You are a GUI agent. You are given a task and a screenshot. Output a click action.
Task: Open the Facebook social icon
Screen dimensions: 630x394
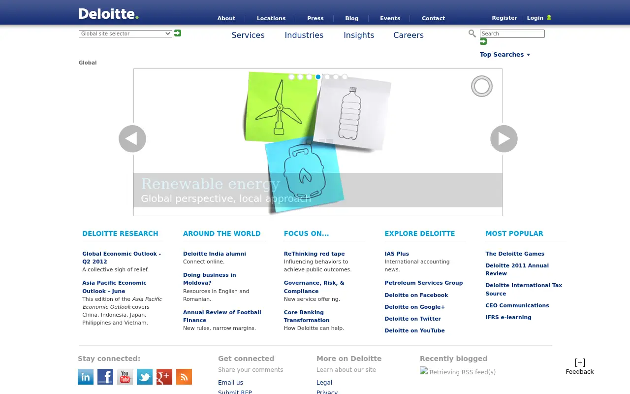[x=105, y=377]
